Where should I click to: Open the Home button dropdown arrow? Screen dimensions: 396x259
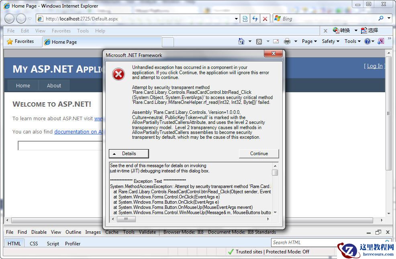[x=250, y=41]
